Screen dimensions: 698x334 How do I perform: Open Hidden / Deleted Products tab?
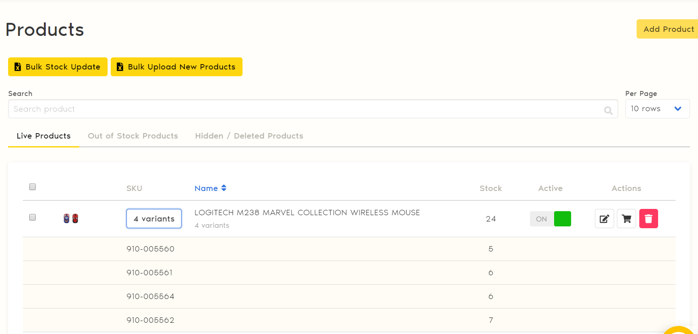[x=249, y=136]
